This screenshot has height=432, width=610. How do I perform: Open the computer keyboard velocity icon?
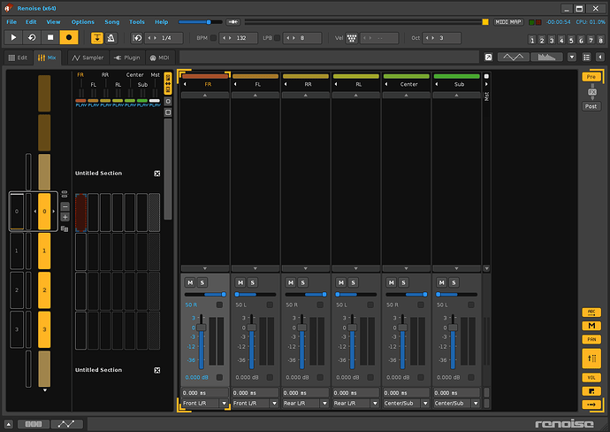pyautogui.click(x=352, y=38)
